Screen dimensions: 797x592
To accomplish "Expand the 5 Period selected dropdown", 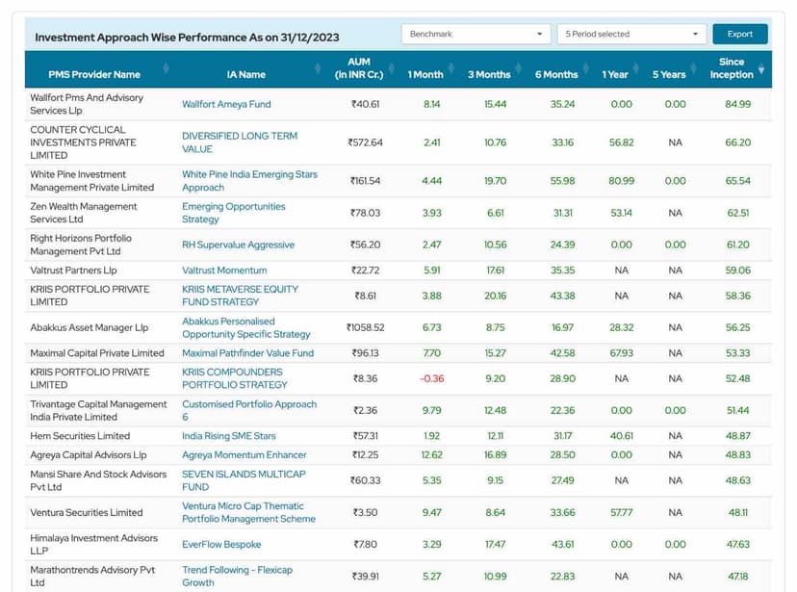I will pos(631,34).
